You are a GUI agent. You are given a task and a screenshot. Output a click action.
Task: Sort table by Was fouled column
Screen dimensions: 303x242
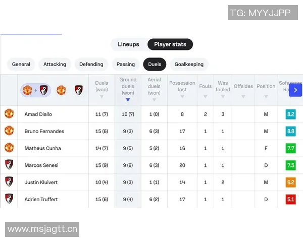pos(223,89)
